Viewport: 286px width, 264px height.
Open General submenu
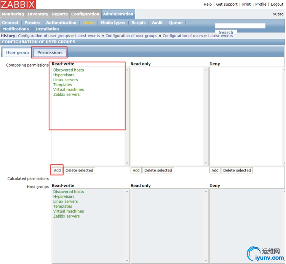point(10,22)
